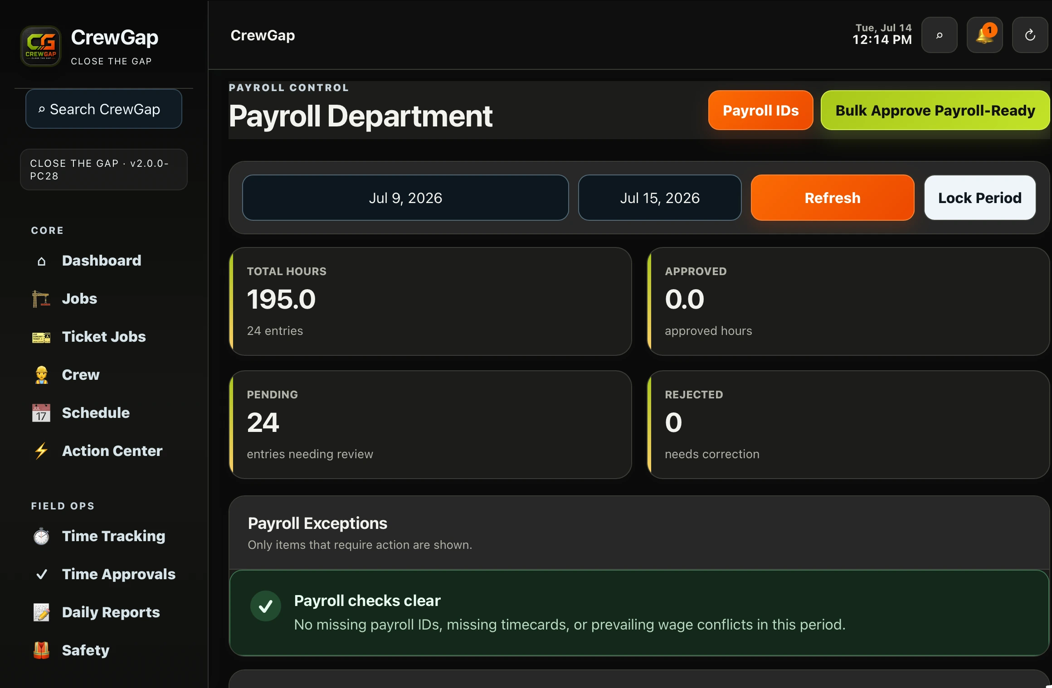This screenshot has height=688, width=1052.
Task: Click the Time Approvals checkmark icon
Action: [x=41, y=574]
